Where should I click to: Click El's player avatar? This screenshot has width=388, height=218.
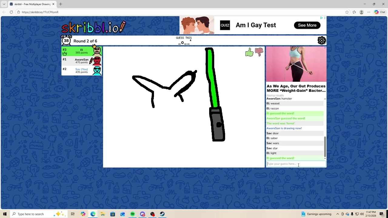(x=97, y=50)
